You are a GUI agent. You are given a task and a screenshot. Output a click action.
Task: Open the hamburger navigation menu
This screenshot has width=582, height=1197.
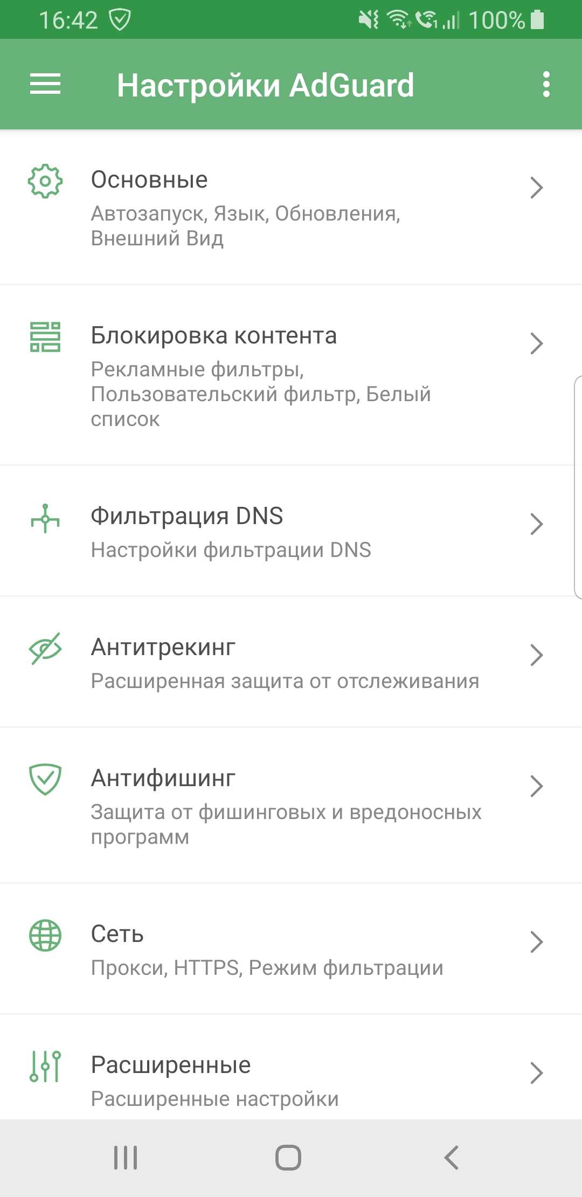point(45,85)
